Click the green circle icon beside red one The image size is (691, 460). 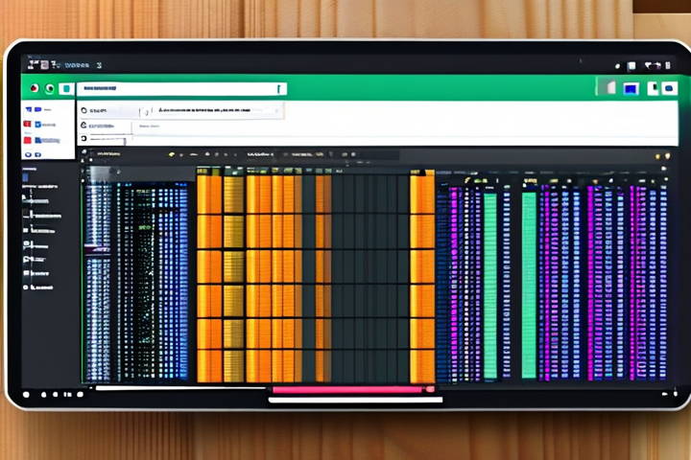[x=49, y=88]
